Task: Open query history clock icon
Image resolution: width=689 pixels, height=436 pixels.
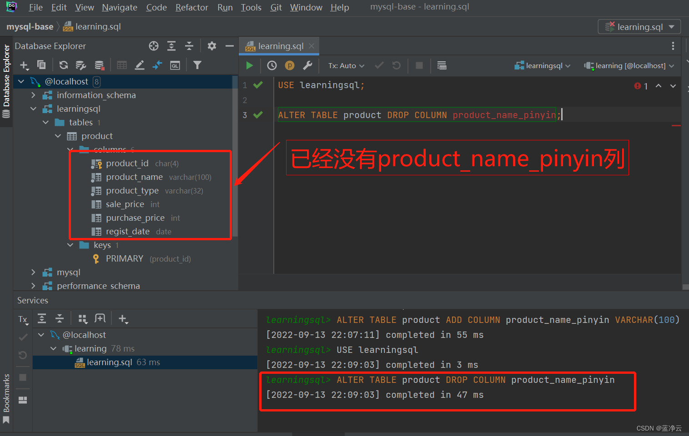Action: 272,65
